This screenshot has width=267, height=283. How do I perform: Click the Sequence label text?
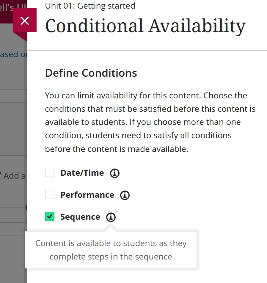80,217
